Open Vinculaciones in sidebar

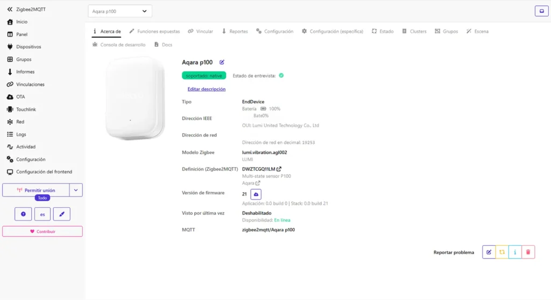click(26, 84)
